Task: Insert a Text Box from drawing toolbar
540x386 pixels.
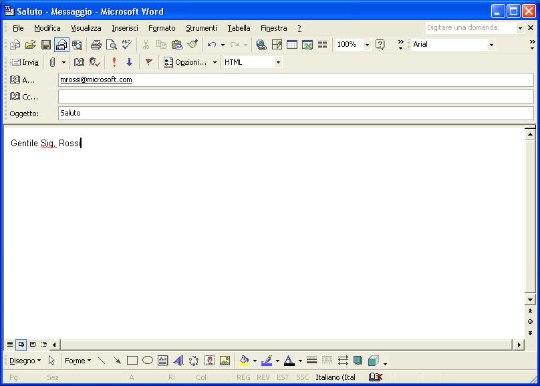Action: pos(163,361)
